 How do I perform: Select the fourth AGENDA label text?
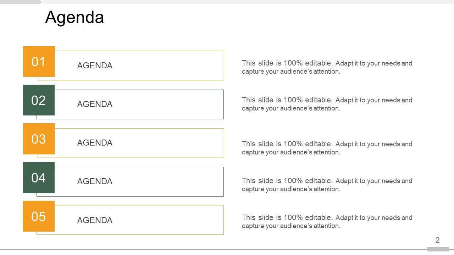click(95, 181)
